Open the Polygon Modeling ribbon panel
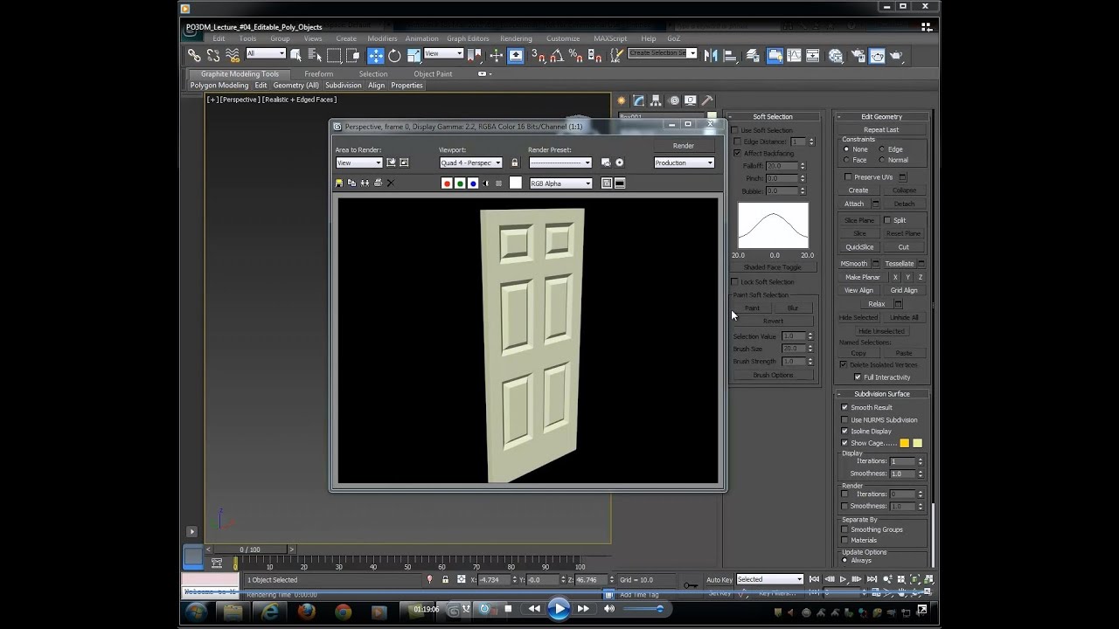1119x629 pixels. [x=219, y=86]
